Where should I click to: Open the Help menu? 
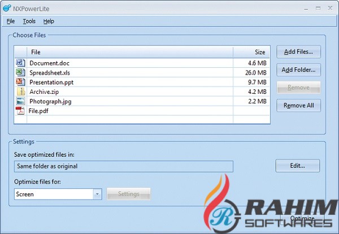49,21
